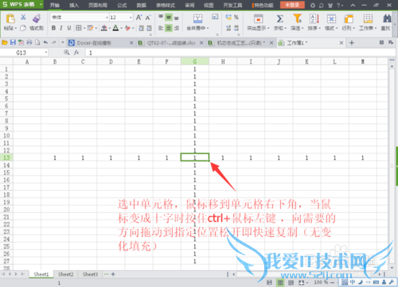Click the zoom out minus button
Screen dimensions: 398x287
332,282
